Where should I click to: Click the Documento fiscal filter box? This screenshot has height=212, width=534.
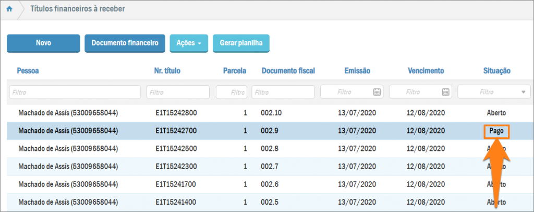pos(283,92)
